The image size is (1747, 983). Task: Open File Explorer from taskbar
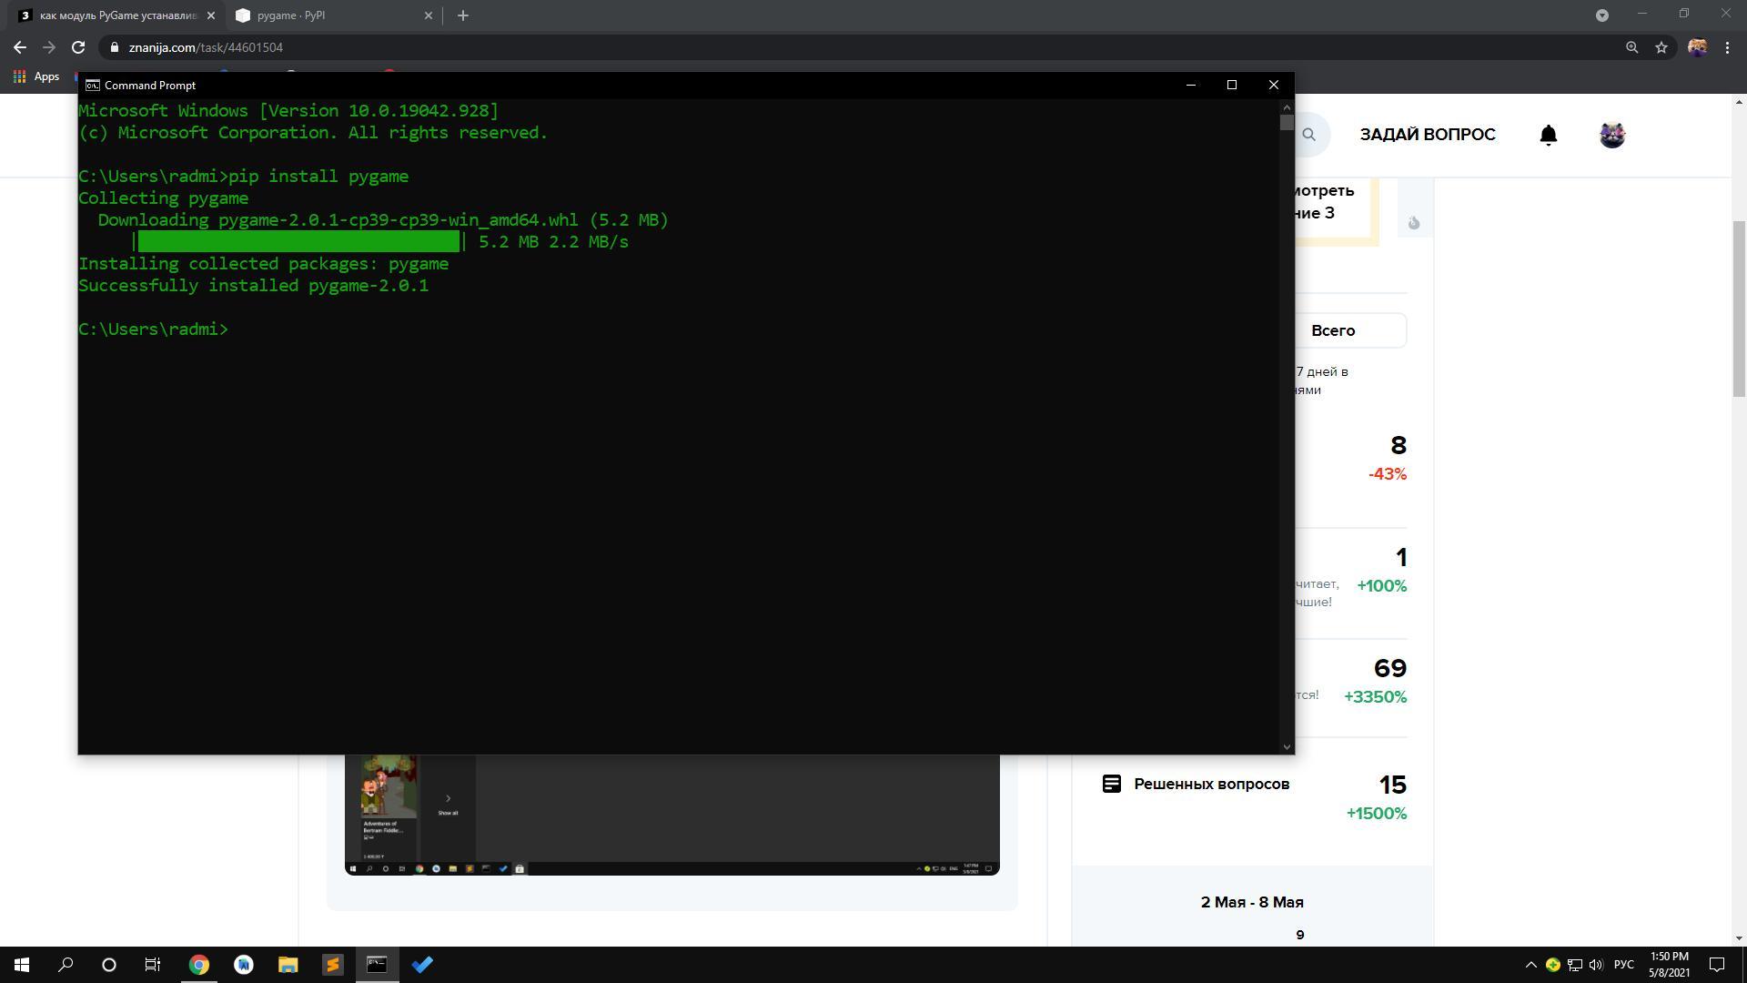[288, 965]
